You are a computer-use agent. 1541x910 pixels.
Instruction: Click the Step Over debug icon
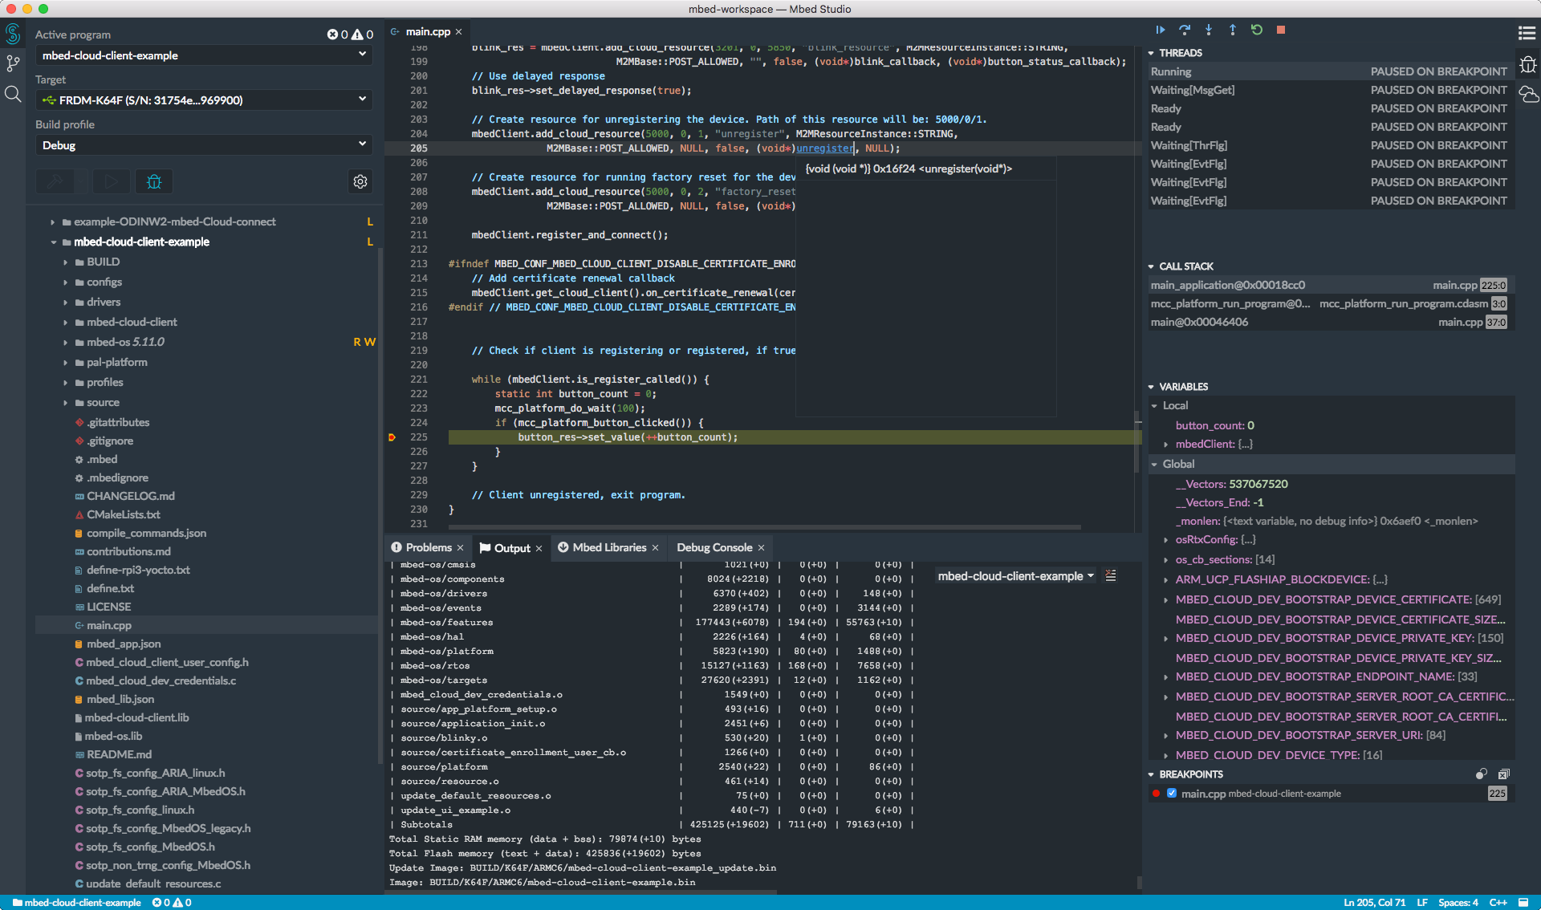1185,30
